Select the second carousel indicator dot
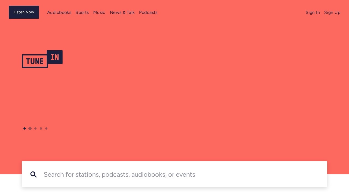 click(30, 128)
